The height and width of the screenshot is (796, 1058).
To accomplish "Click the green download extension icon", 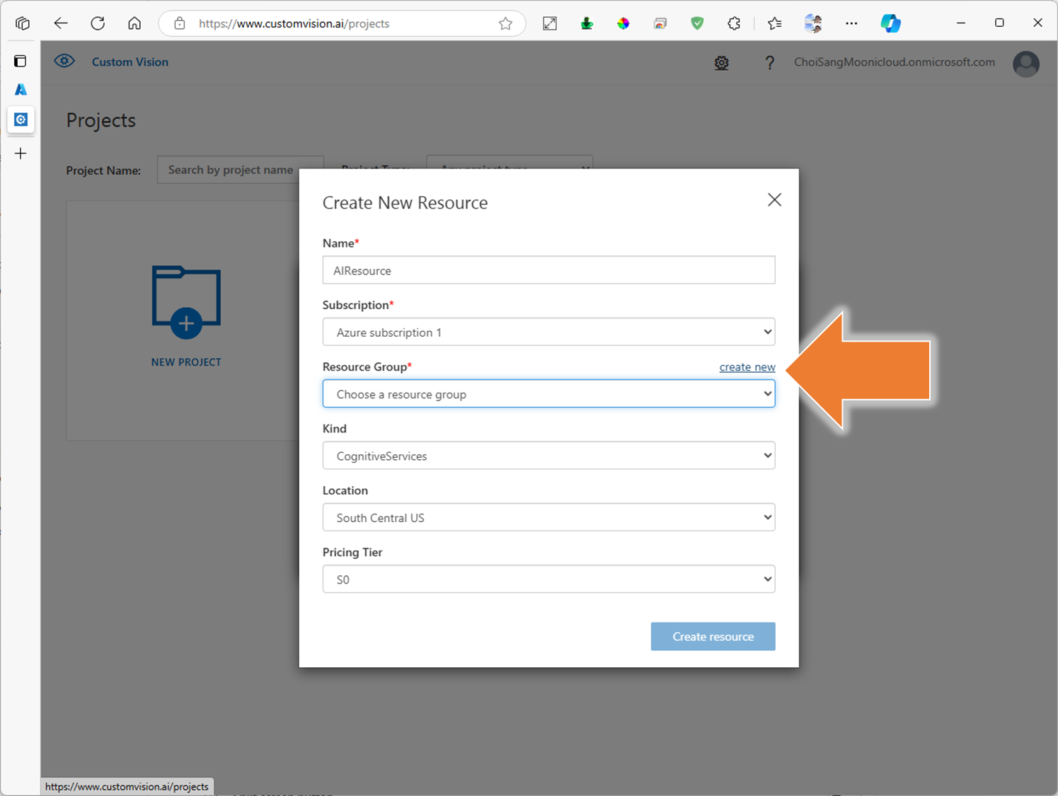I will point(587,23).
